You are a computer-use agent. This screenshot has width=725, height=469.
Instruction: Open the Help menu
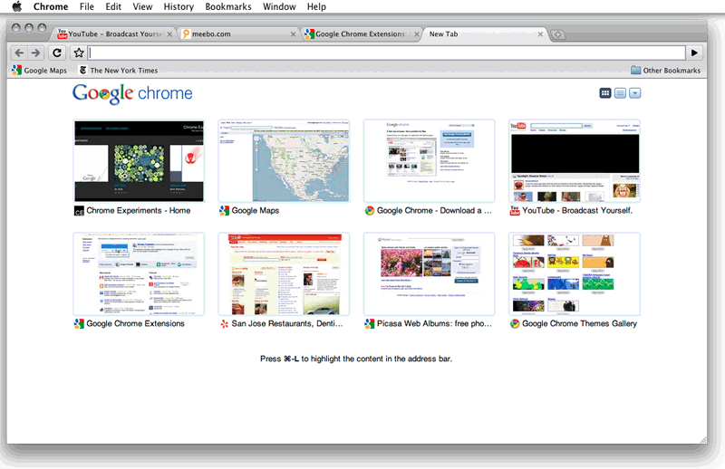click(316, 6)
